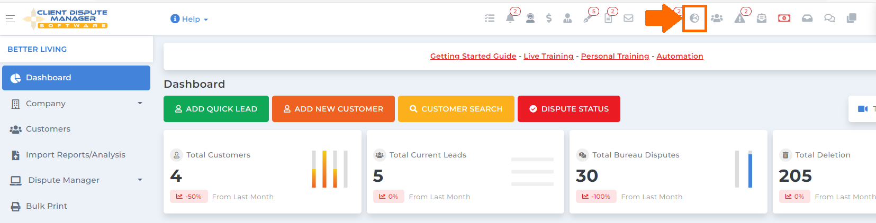Click the Total Bureau Disputes value 30
876x223 pixels.
tap(587, 175)
